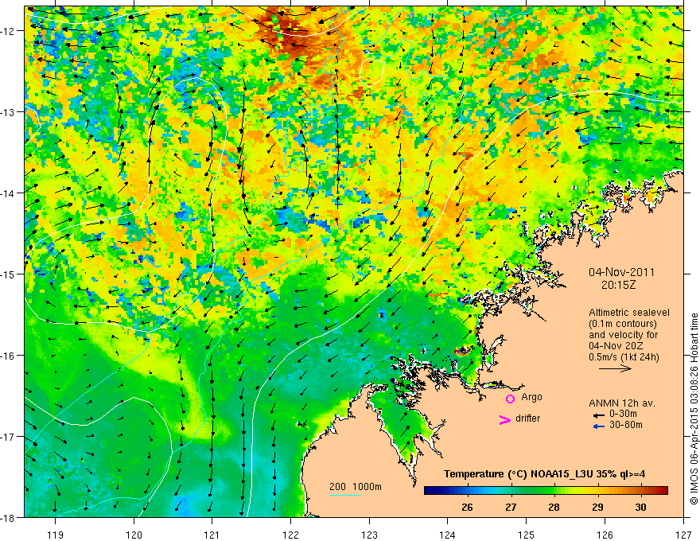Click longitude axis label 122

click(290, 535)
